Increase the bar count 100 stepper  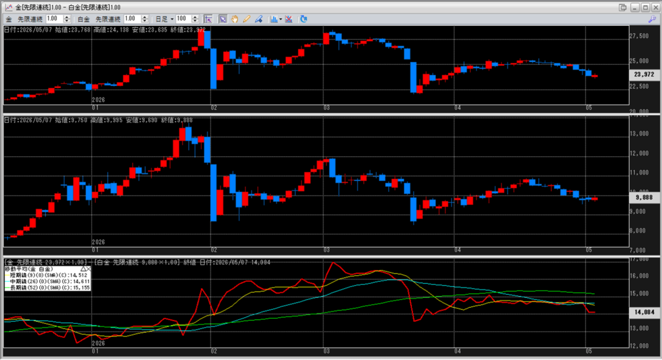tap(195, 17)
